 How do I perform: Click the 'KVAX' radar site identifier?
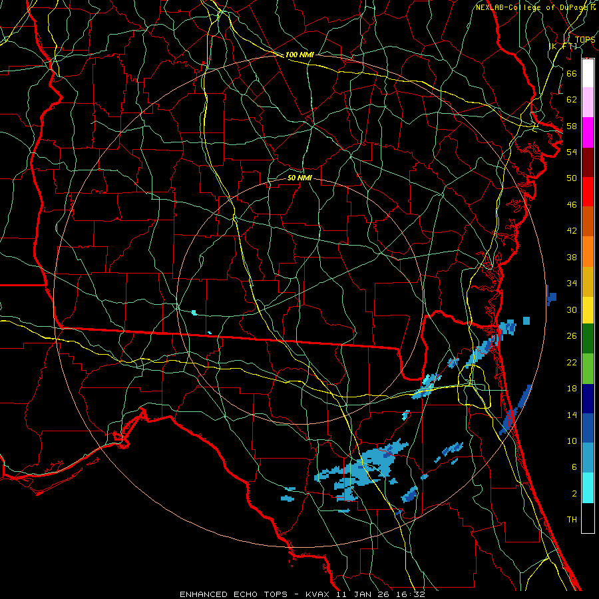318,594
